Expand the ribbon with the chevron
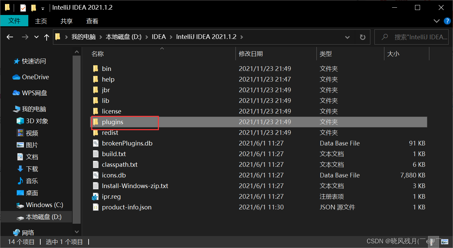 [437, 21]
